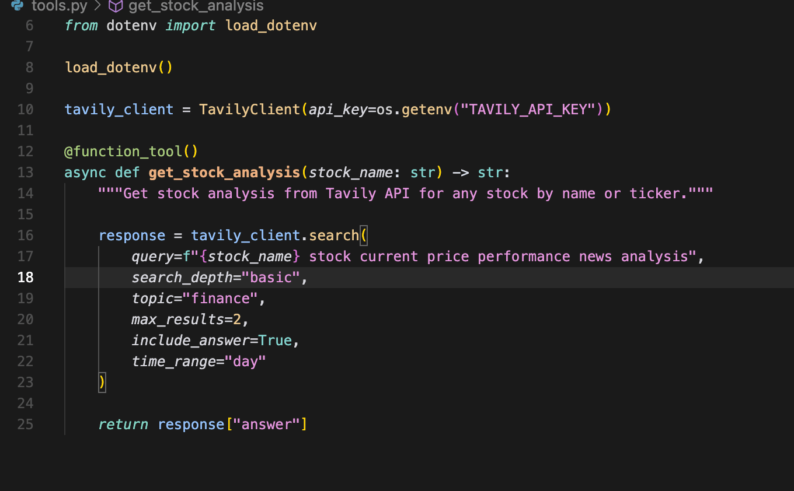Click line number 14 in the gutter

[25, 194]
